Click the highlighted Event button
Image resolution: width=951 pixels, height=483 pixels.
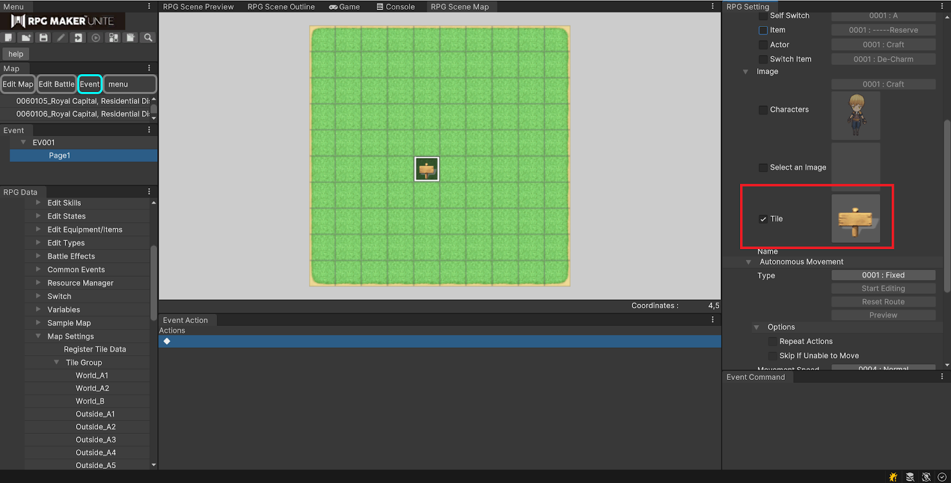tap(90, 84)
